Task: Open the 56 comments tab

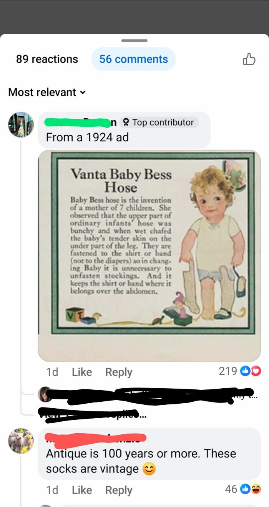Action: pyautogui.click(x=133, y=58)
